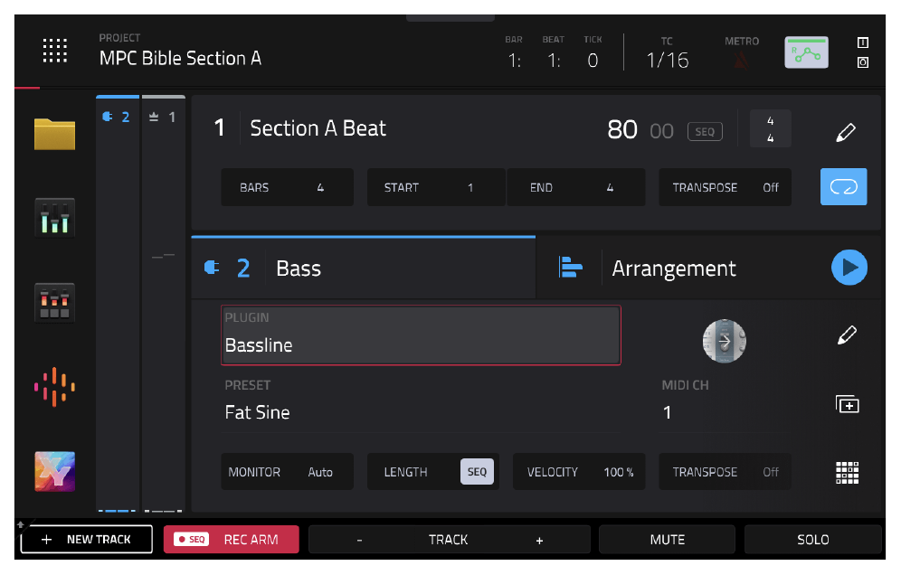Click NEW TRACK button

point(87,539)
